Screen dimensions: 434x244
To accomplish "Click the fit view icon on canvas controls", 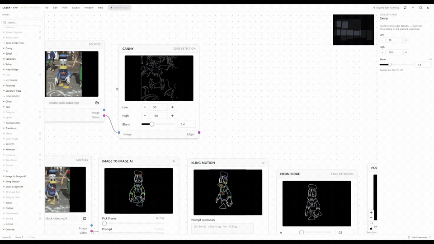I will [x=371, y=223].
